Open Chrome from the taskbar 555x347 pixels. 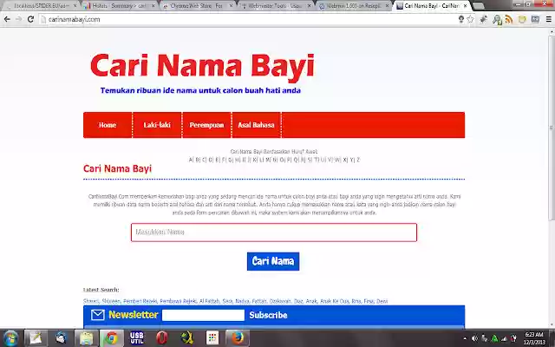click(112, 337)
